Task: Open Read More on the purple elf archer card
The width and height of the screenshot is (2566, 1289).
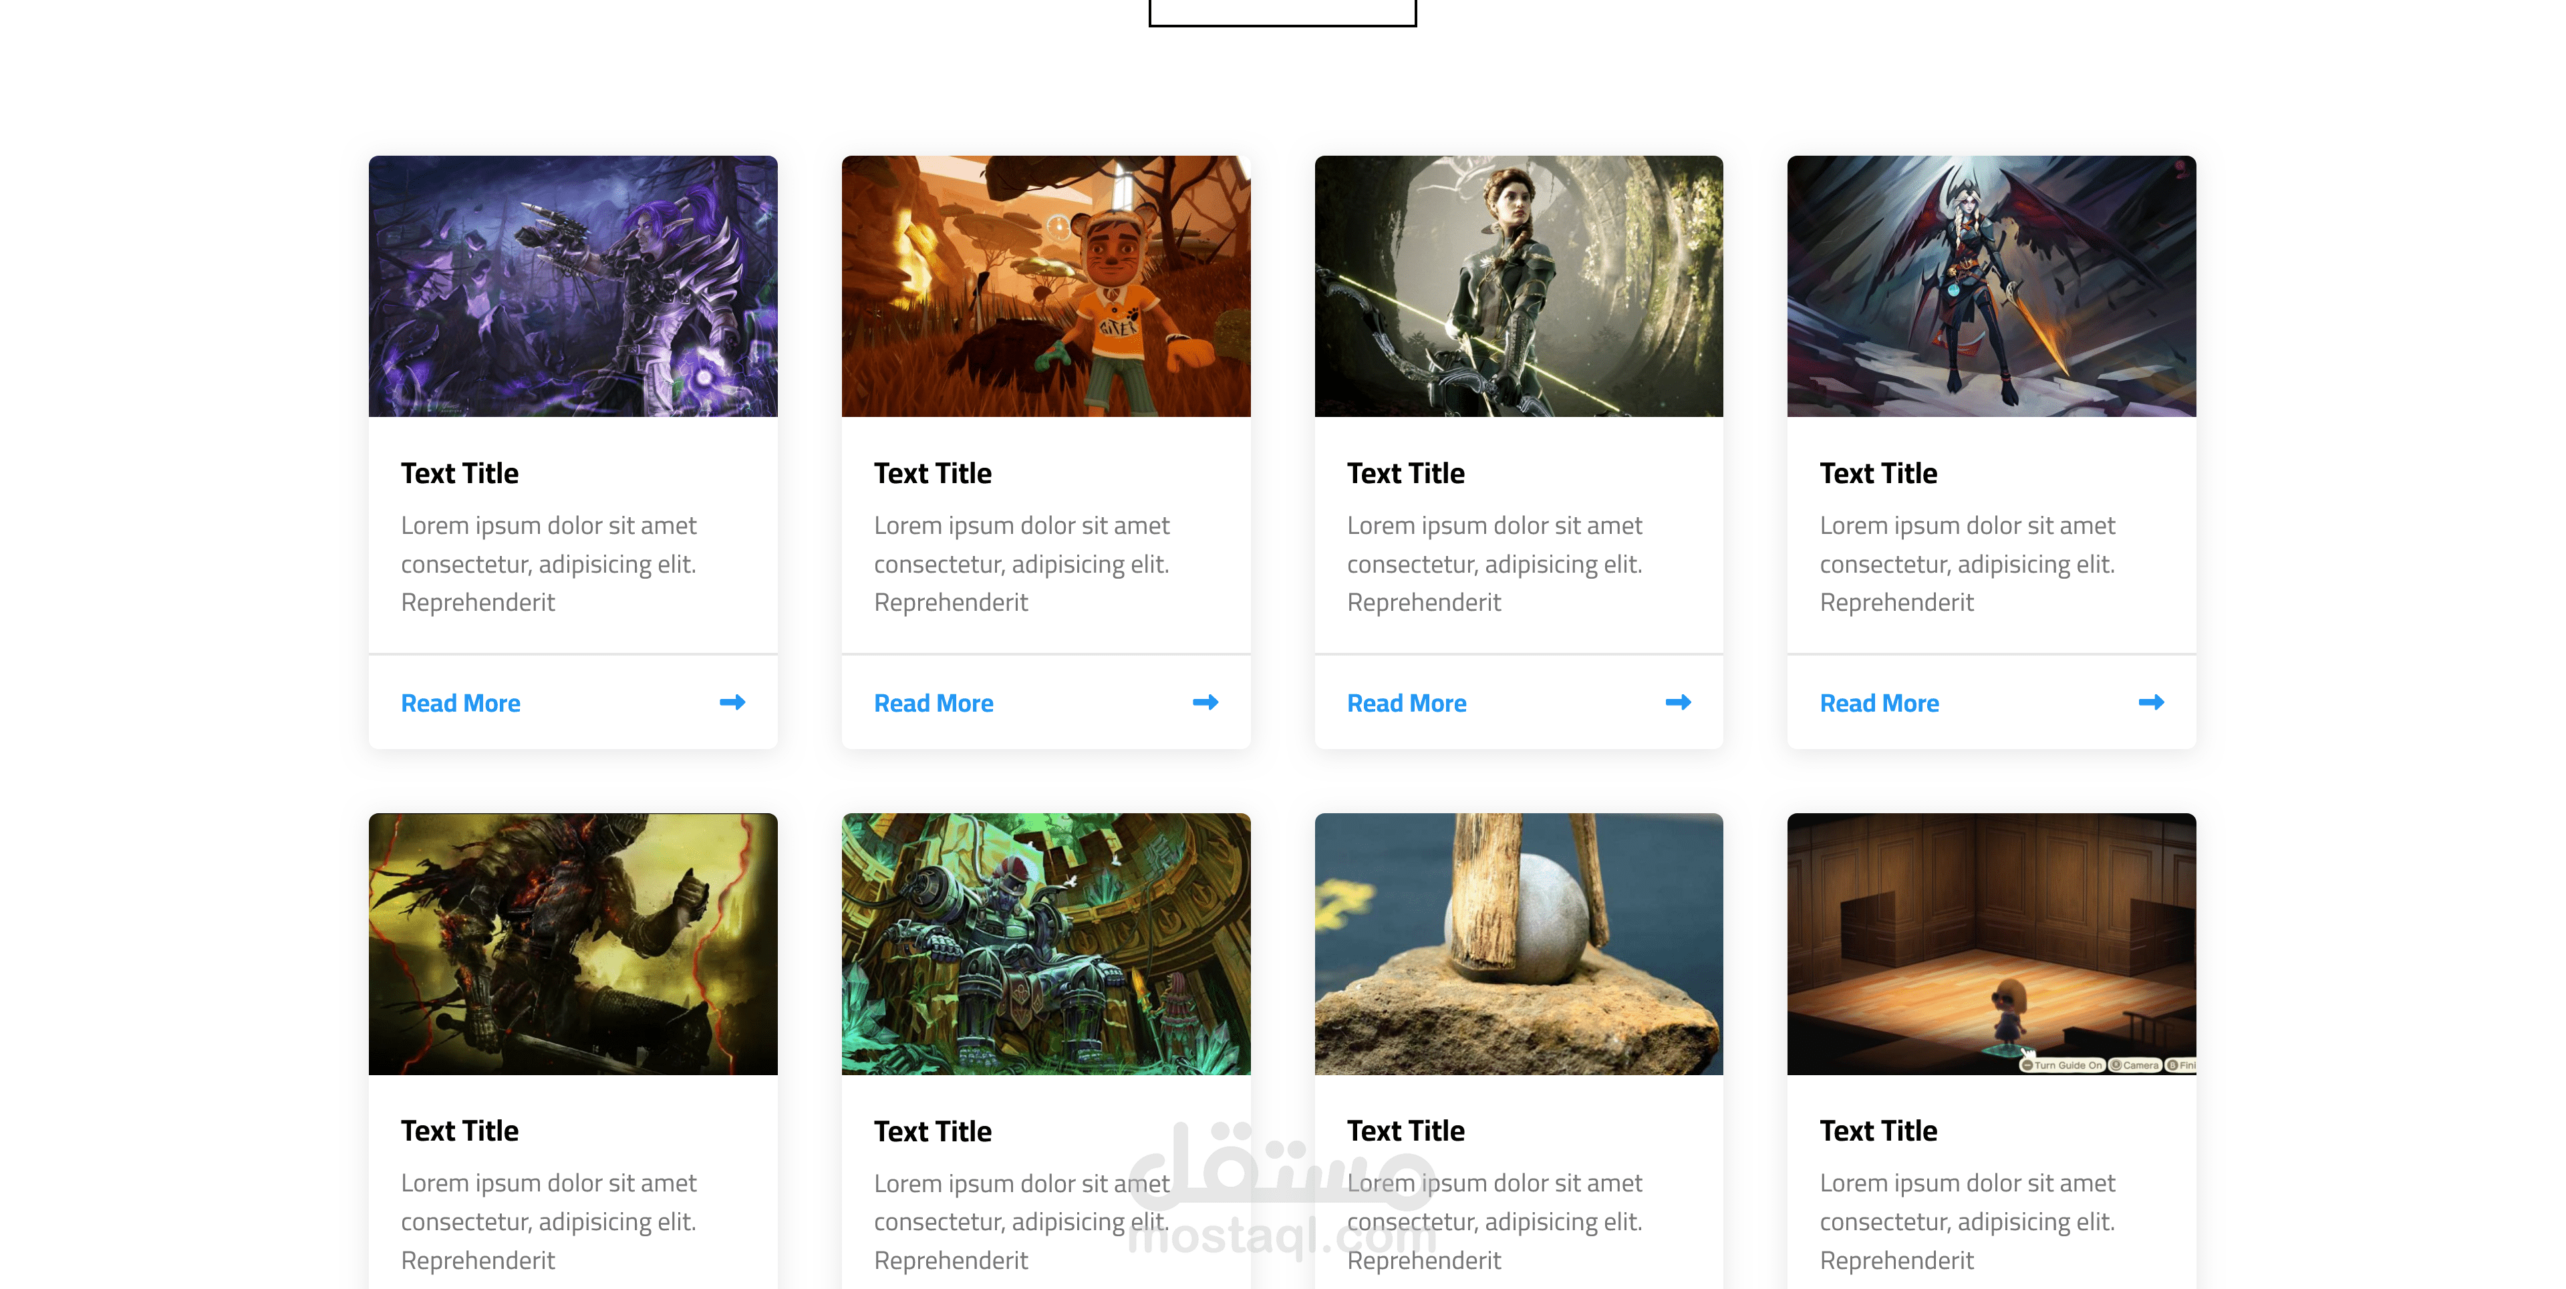Action: (x=460, y=703)
